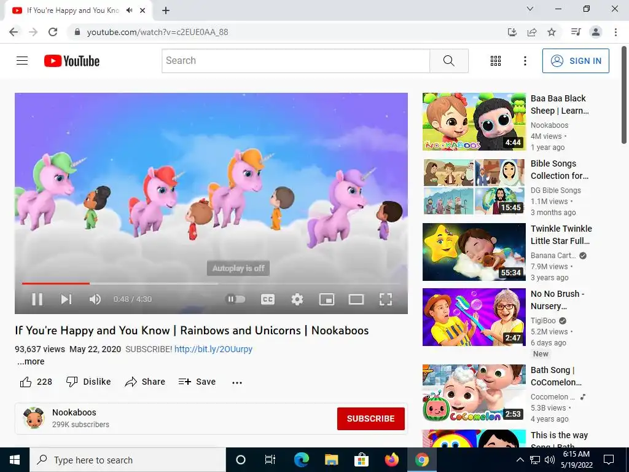Open File Explorer from the taskbar

click(331, 460)
